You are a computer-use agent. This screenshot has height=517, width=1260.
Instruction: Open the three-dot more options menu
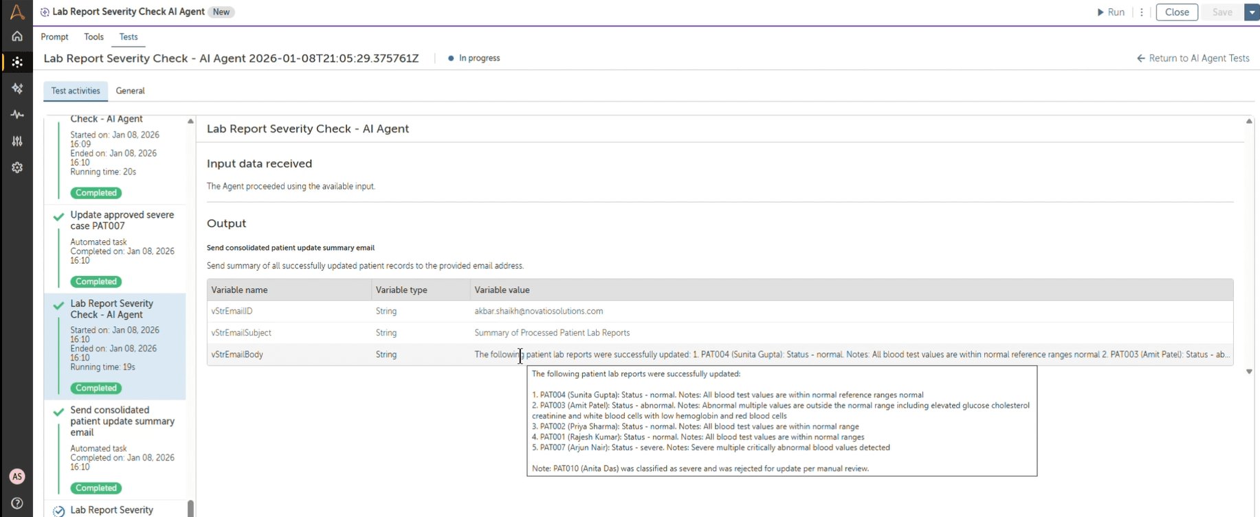click(x=1142, y=12)
